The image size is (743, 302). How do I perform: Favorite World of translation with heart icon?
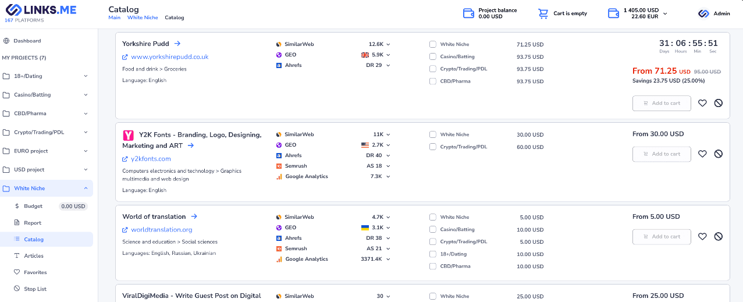click(x=702, y=237)
